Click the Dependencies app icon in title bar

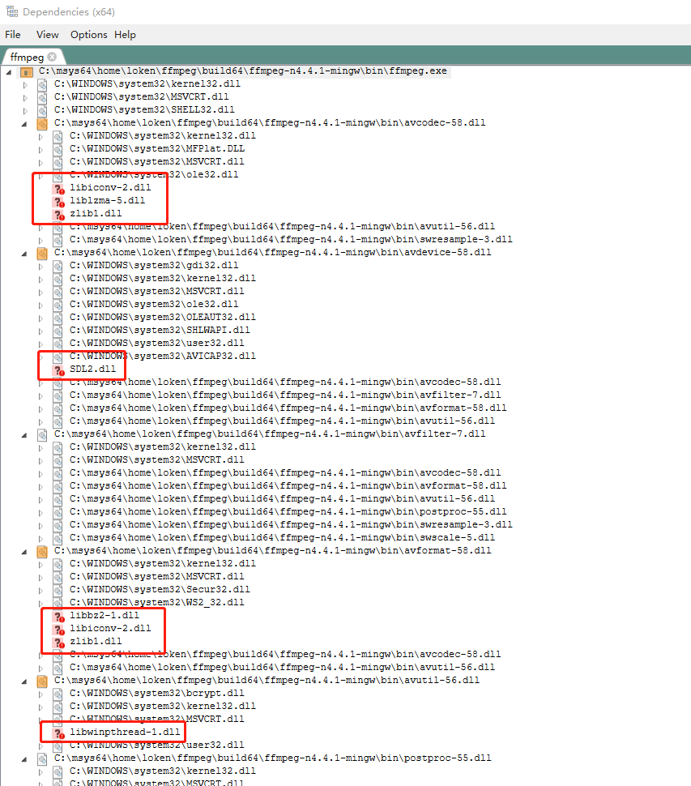point(11,11)
